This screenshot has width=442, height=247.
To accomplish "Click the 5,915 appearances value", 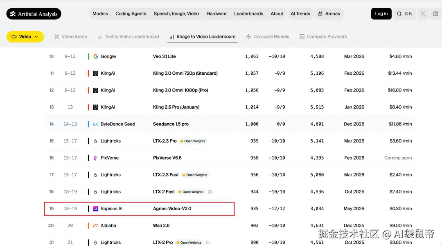I will pos(317,107).
